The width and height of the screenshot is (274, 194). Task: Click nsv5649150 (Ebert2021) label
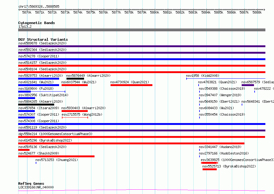219,101
